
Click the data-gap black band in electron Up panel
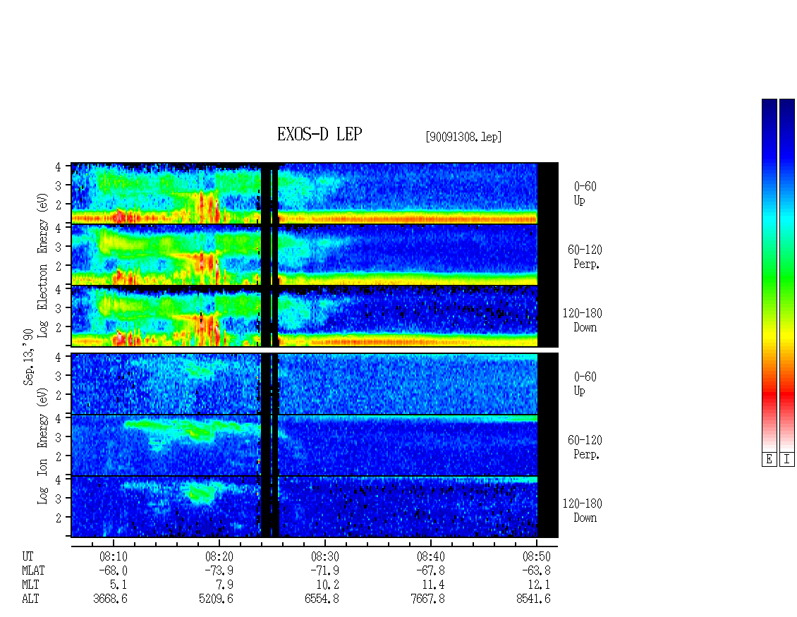(x=266, y=193)
